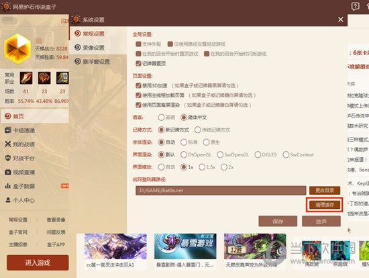The width and height of the screenshot is (369, 278).
Task: Open the 盒子APP link
Action: pyautogui.click(x=56, y=245)
